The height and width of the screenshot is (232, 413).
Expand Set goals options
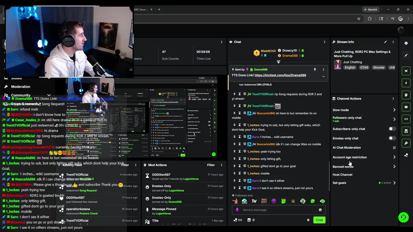(394, 183)
